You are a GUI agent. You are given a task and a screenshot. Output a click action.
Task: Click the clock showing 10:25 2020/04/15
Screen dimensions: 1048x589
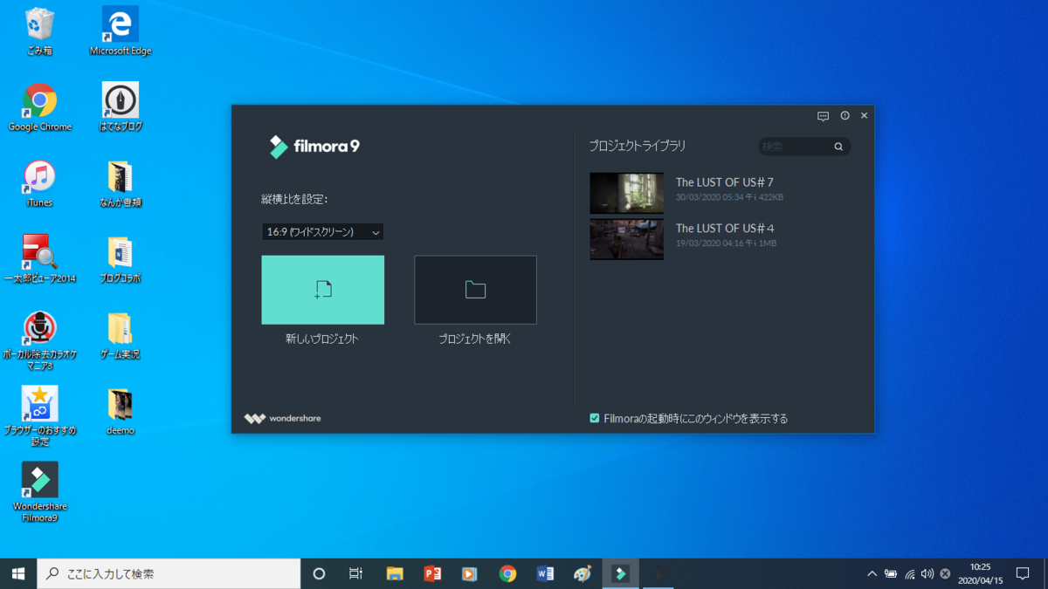point(980,573)
